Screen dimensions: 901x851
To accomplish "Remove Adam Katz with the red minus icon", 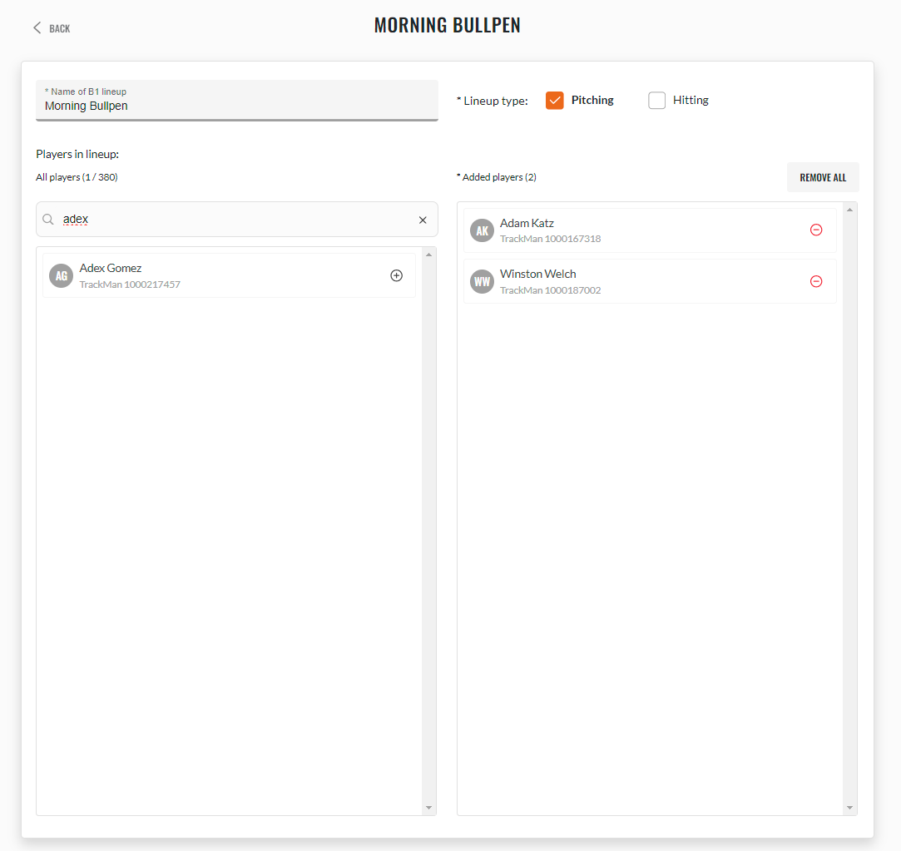I will [816, 230].
